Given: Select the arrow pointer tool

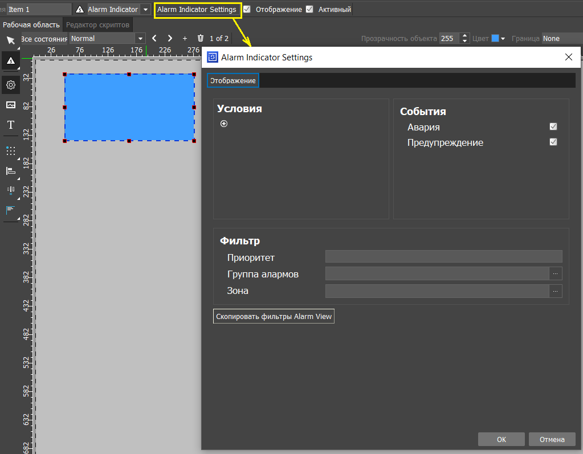Looking at the screenshot, I should tap(10, 40).
